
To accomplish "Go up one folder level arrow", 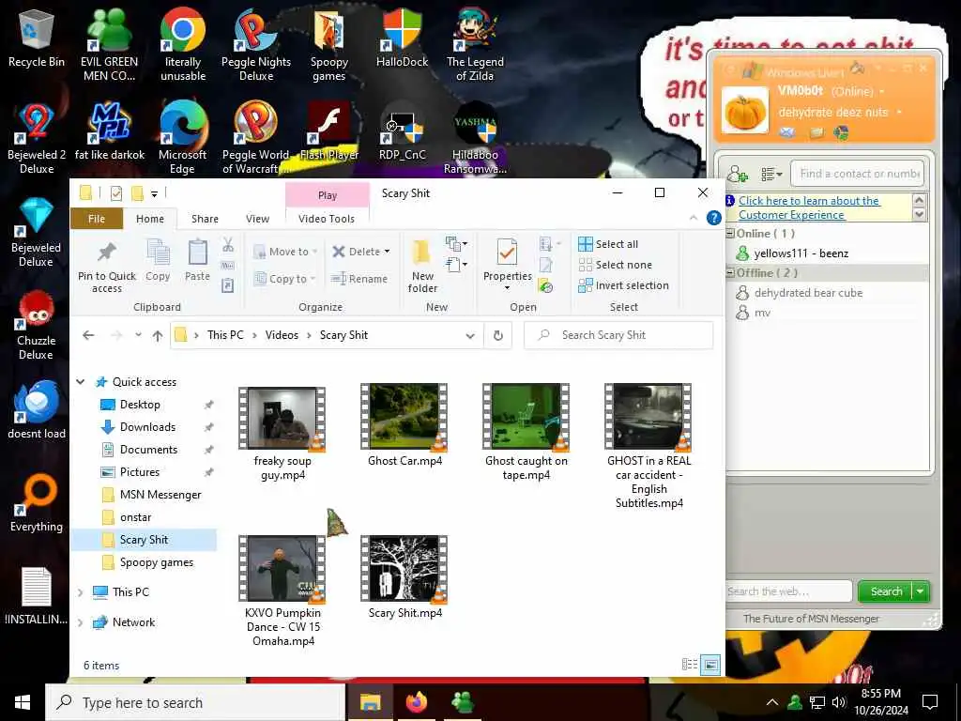I will pos(158,335).
